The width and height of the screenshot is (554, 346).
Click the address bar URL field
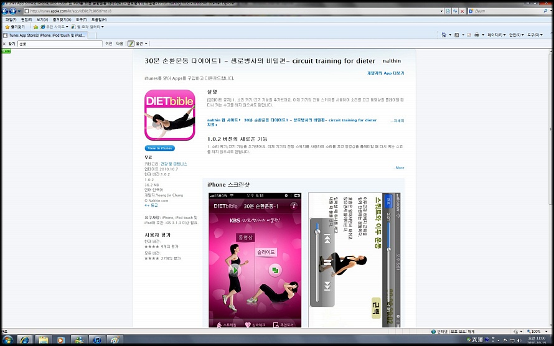click(x=232, y=11)
